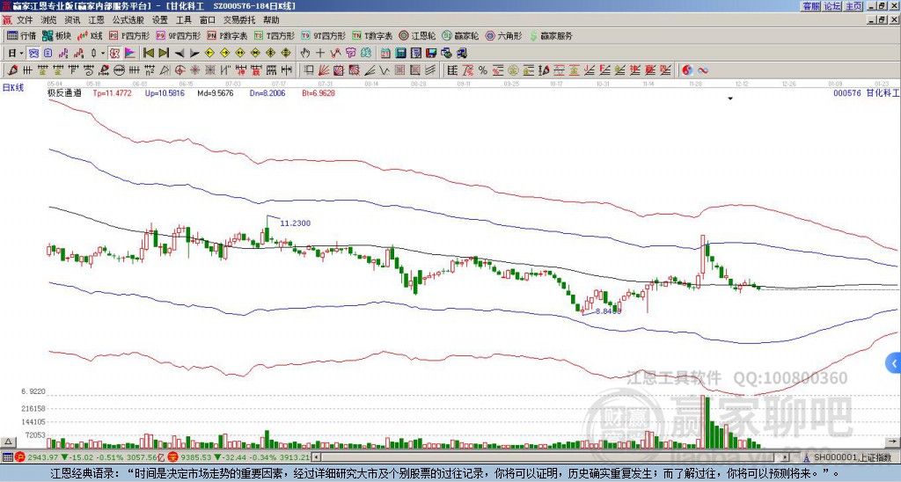This screenshot has width=901, height=482.
Task: Jump to the first bar icon
Action: click(148, 54)
